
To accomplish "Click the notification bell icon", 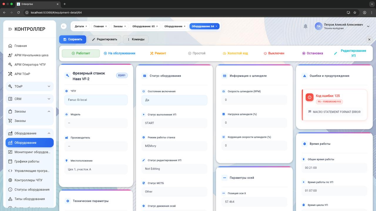I will point(305,26).
